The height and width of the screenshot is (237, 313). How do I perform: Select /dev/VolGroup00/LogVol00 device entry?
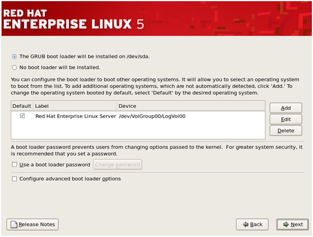pos(152,116)
